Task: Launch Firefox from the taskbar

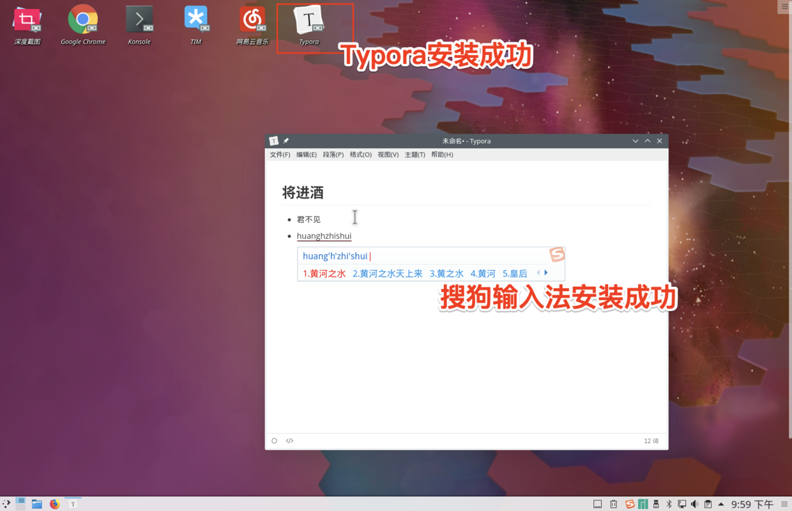Action: point(55,504)
